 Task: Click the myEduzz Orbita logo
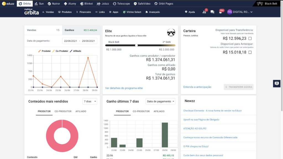pyautogui.click(x=32, y=12)
